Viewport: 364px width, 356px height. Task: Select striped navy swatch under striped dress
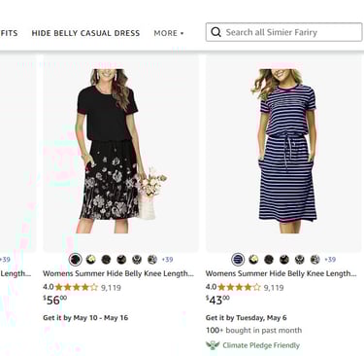click(238, 259)
